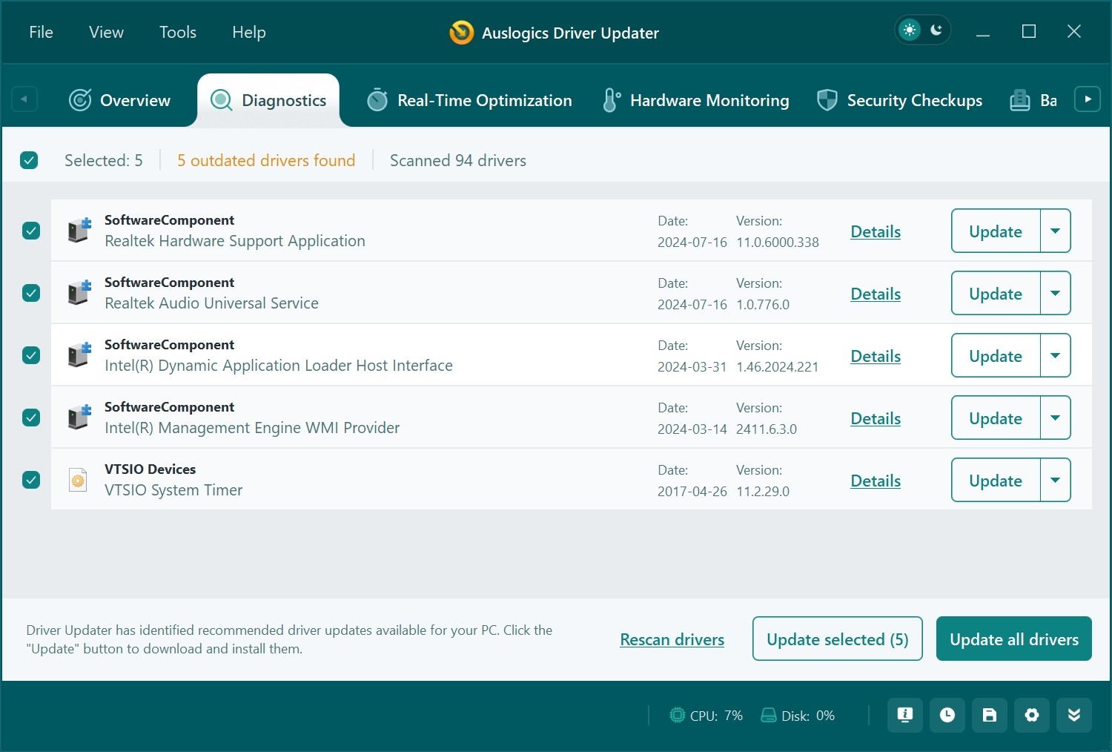Update Realtek Audio Universal Service driver
Viewport: 1112px width, 752px height.
[x=996, y=293]
